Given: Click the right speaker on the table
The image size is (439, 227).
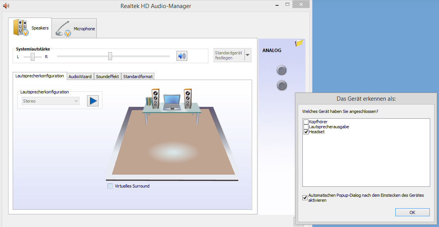Looking at the screenshot, I should (x=188, y=98).
